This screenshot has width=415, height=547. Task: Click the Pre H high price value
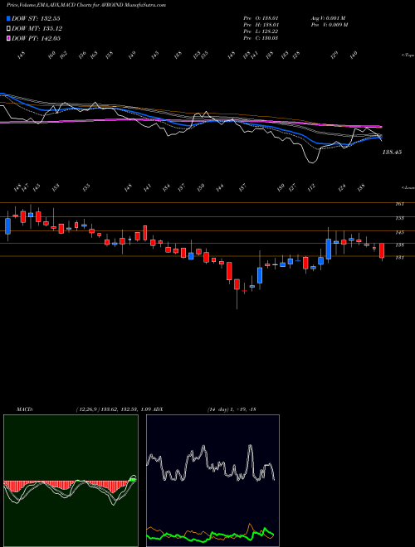pyautogui.click(x=271, y=24)
